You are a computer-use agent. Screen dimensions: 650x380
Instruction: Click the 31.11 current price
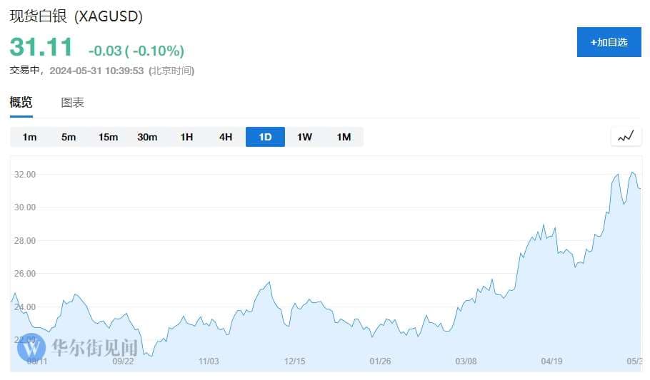[41, 46]
